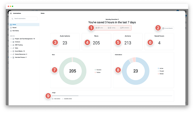
Task: Click the Success legend swatch
Action: 95,70
